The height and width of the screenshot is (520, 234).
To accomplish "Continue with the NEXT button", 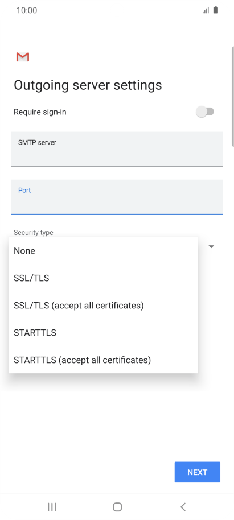I will (198, 472).
